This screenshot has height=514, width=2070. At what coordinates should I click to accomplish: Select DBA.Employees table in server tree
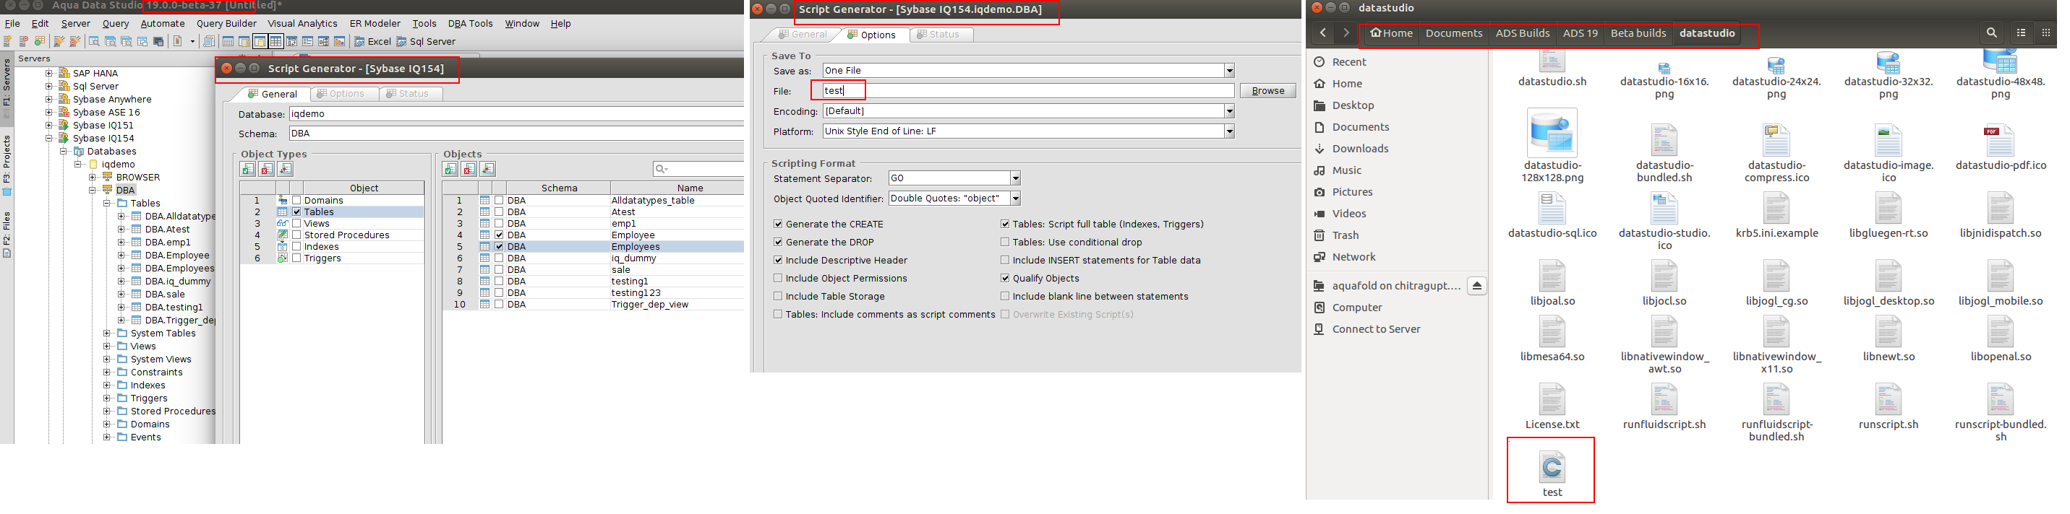[x=179, y=269]
